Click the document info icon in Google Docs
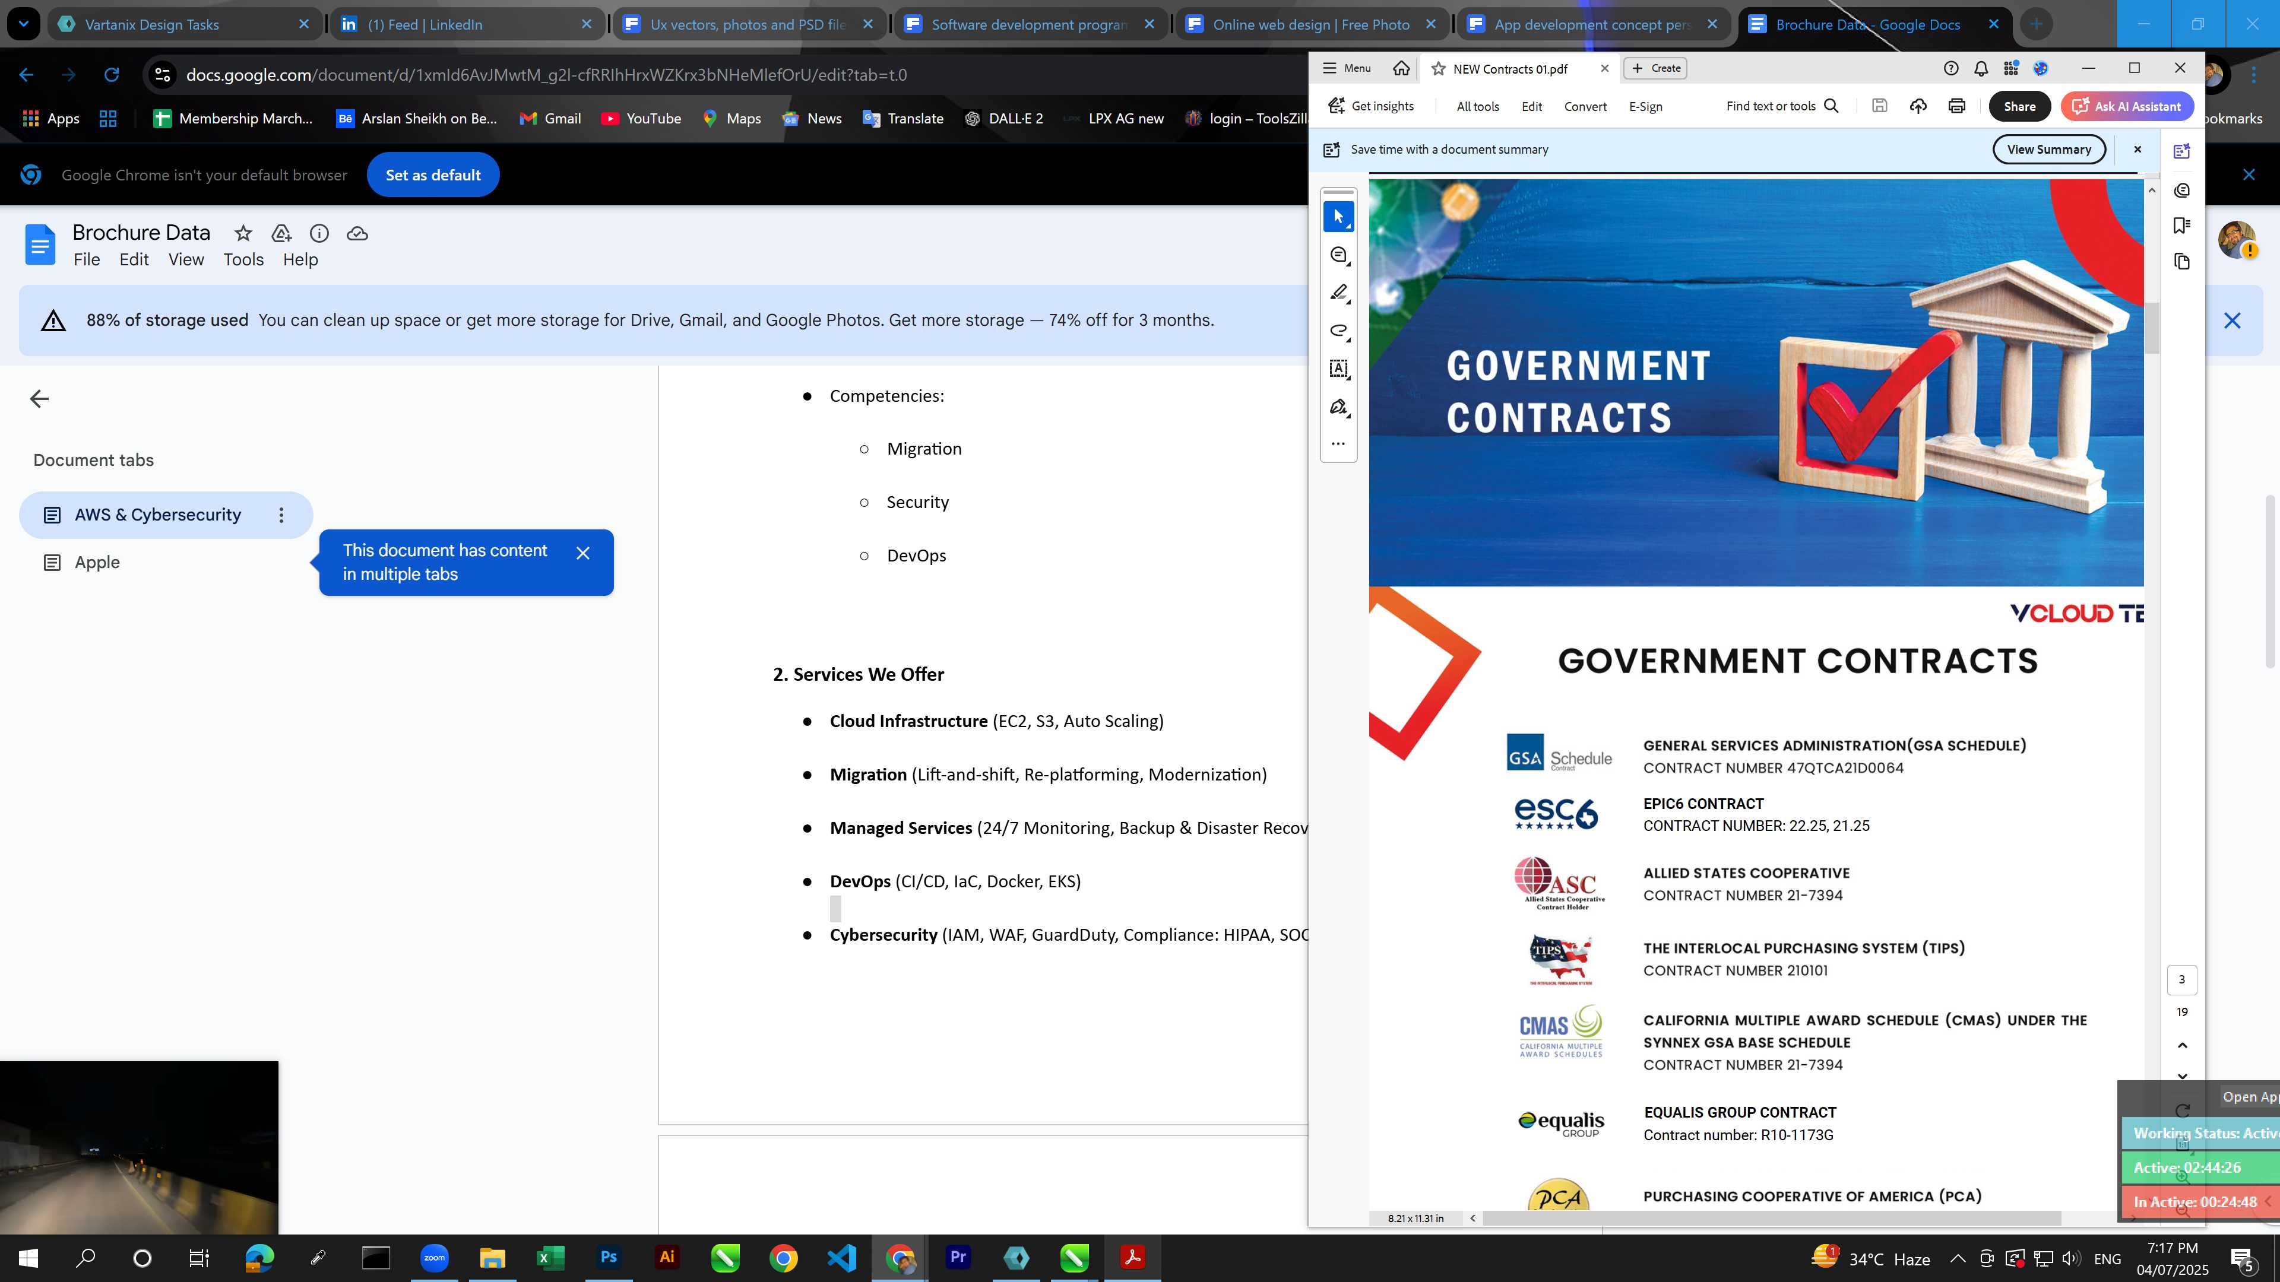This screenshot has width=2280, height=1282. point(319,234)
